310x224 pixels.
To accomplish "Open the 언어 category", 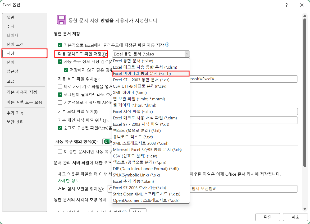I will coord(25,62).
